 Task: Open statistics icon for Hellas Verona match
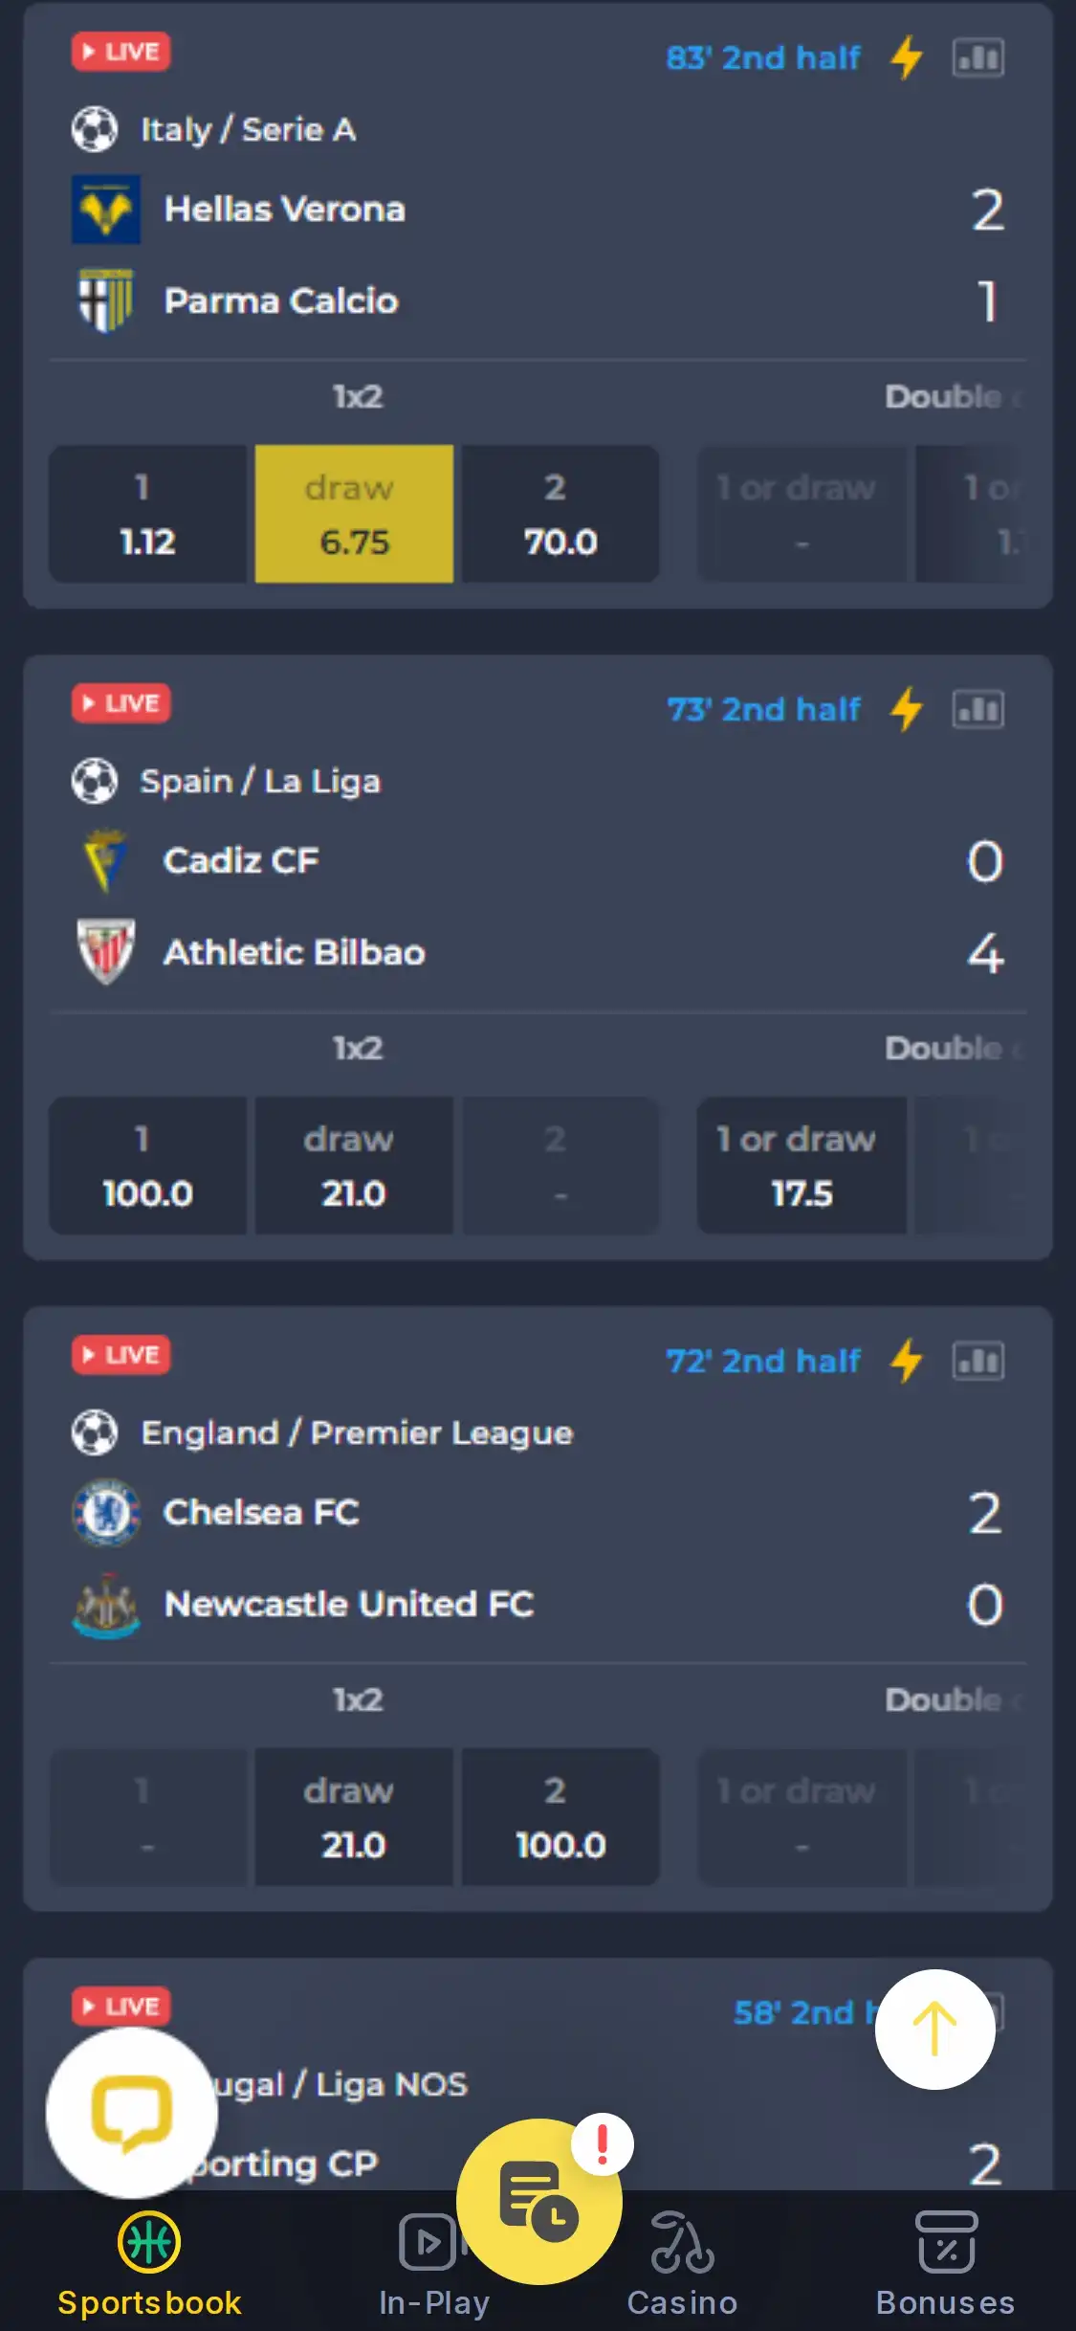[x=977, y=58]
